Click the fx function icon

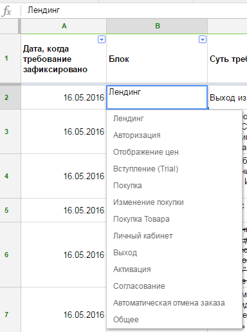(6, 11)
